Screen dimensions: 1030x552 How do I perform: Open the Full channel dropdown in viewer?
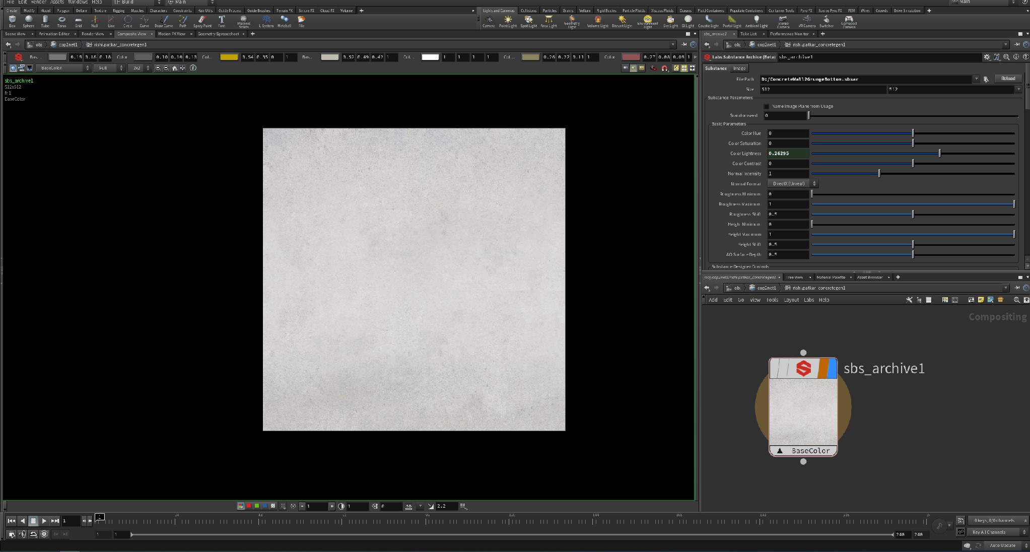[x=108, y=68]
